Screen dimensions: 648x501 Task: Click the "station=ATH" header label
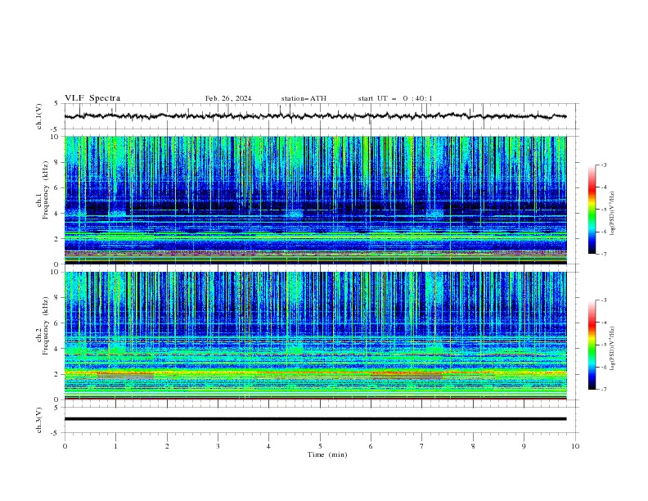(x=304, y=98)
